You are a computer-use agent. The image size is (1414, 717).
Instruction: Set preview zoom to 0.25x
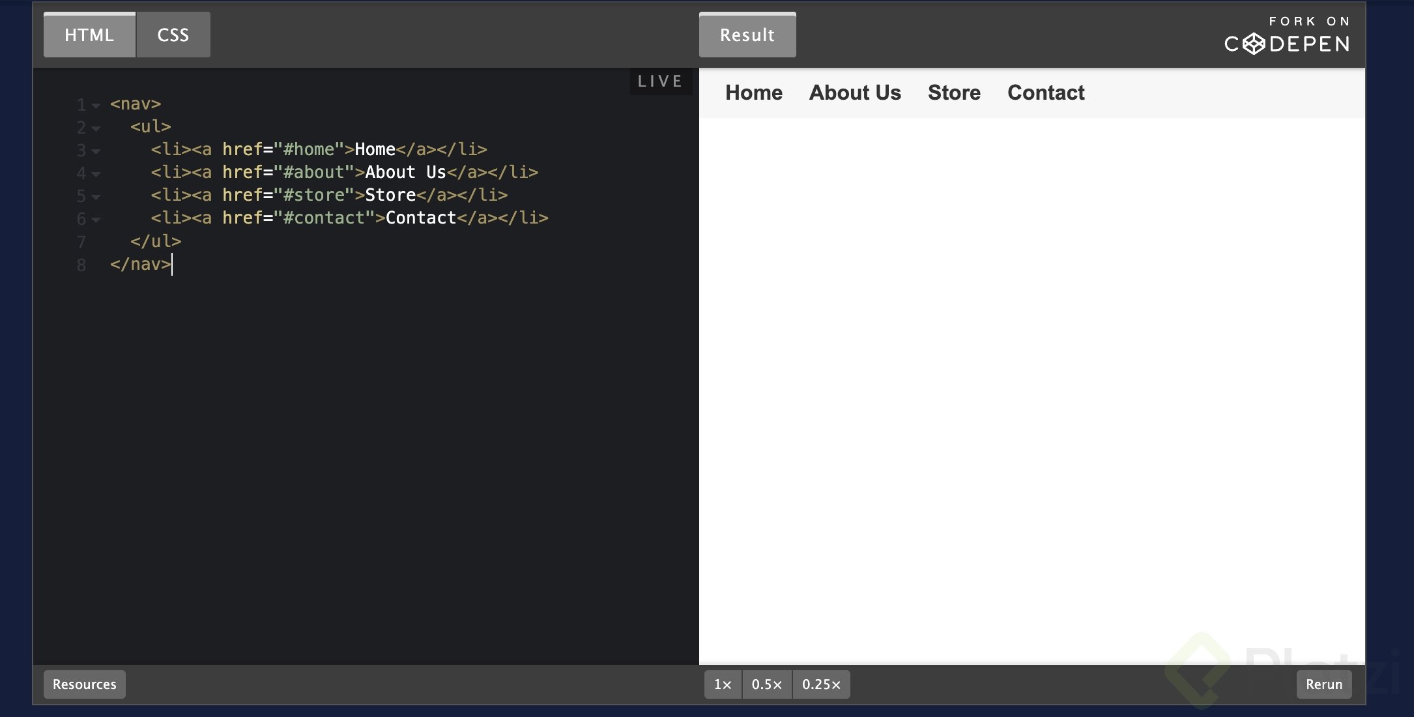click(x=820, y=684)
